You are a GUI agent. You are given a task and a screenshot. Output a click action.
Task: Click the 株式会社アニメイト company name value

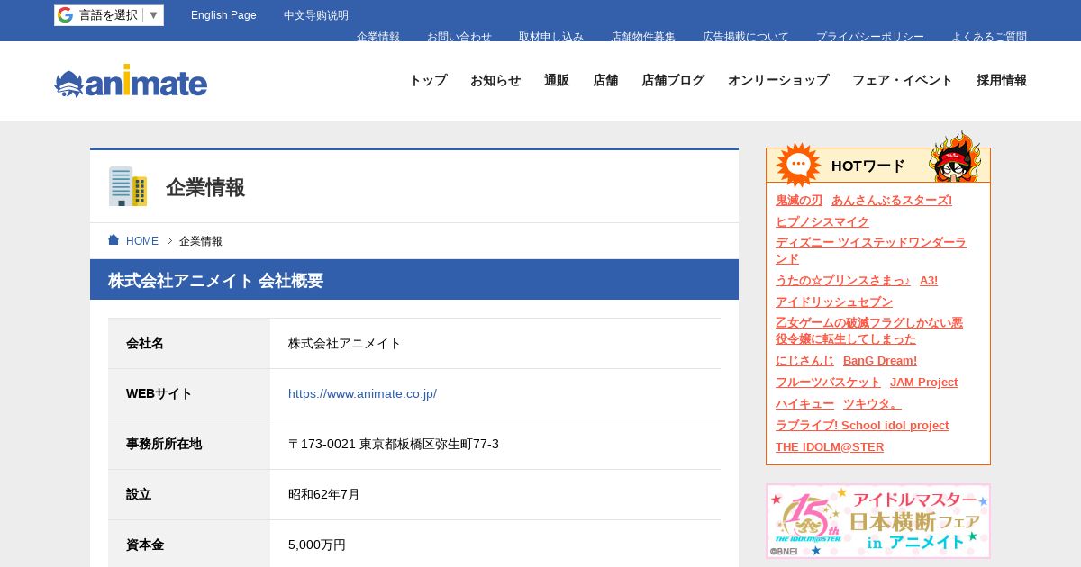coord(345,343)
